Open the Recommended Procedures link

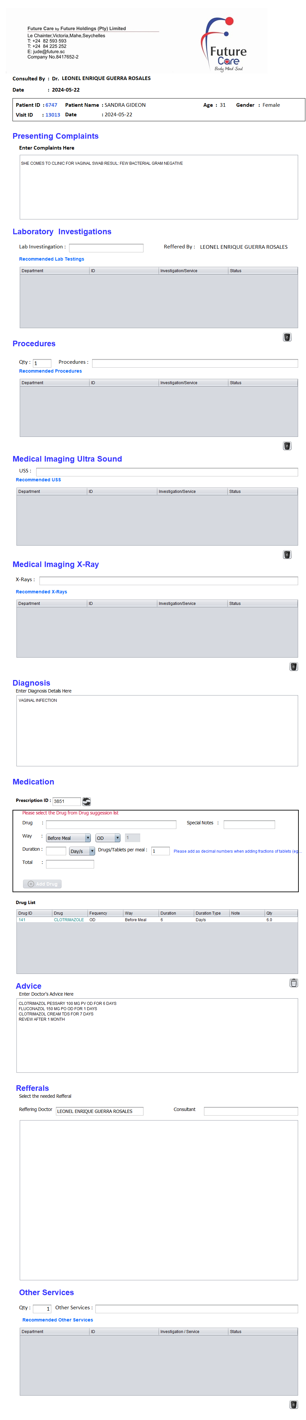(51, 370)
